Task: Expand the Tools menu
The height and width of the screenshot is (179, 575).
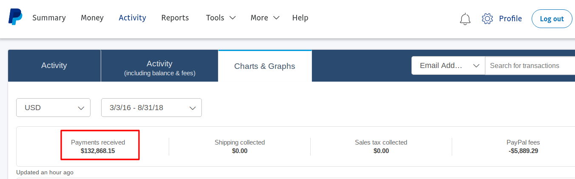Action: (x=221, y=18)
